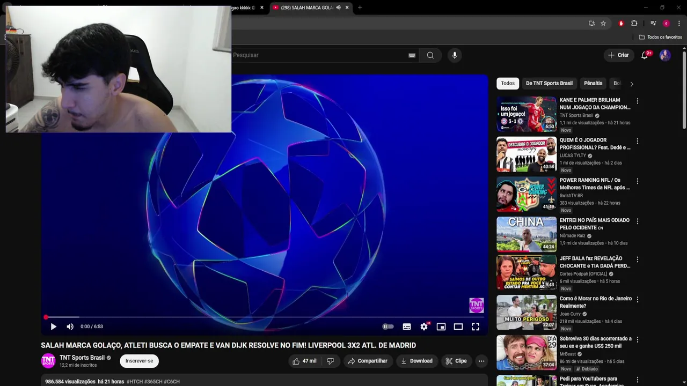The height and width of the screenshot is (386, 687).
Task: Create a Clipe from the video
Action: point(456,361)
